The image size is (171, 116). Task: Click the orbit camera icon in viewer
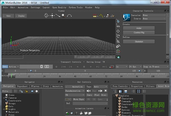pos(46,16)
